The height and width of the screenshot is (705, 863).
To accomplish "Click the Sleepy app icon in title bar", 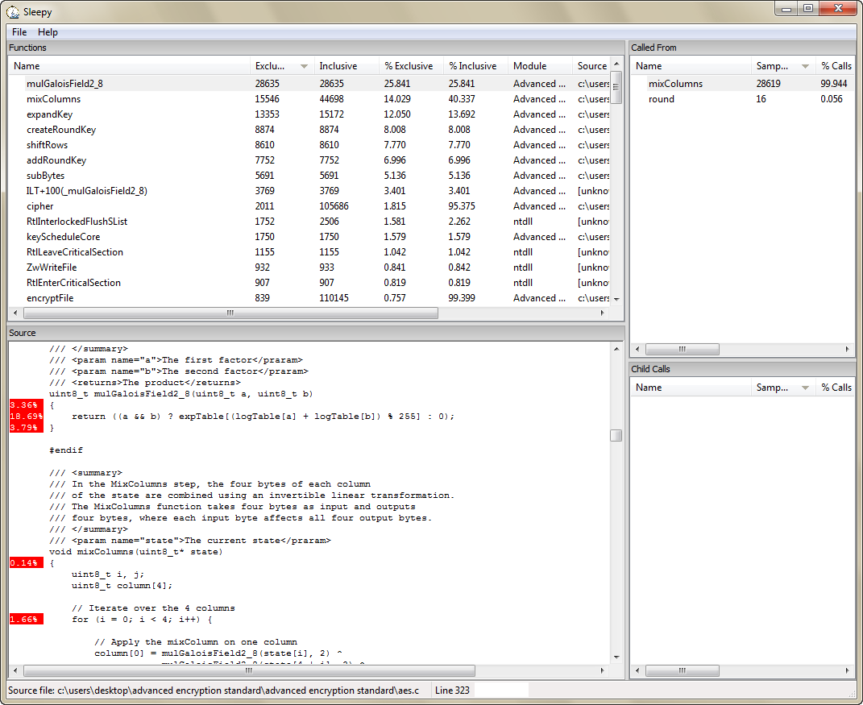I will [x=13, y=12].
